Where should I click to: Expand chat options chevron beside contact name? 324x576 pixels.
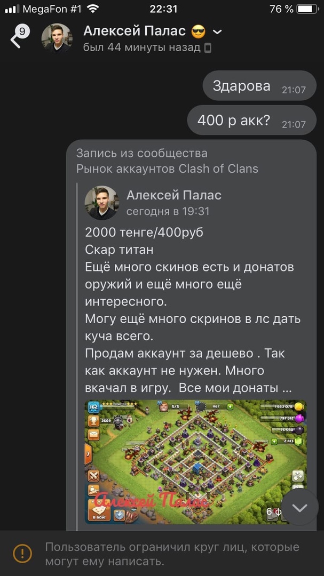coord(217,32)
